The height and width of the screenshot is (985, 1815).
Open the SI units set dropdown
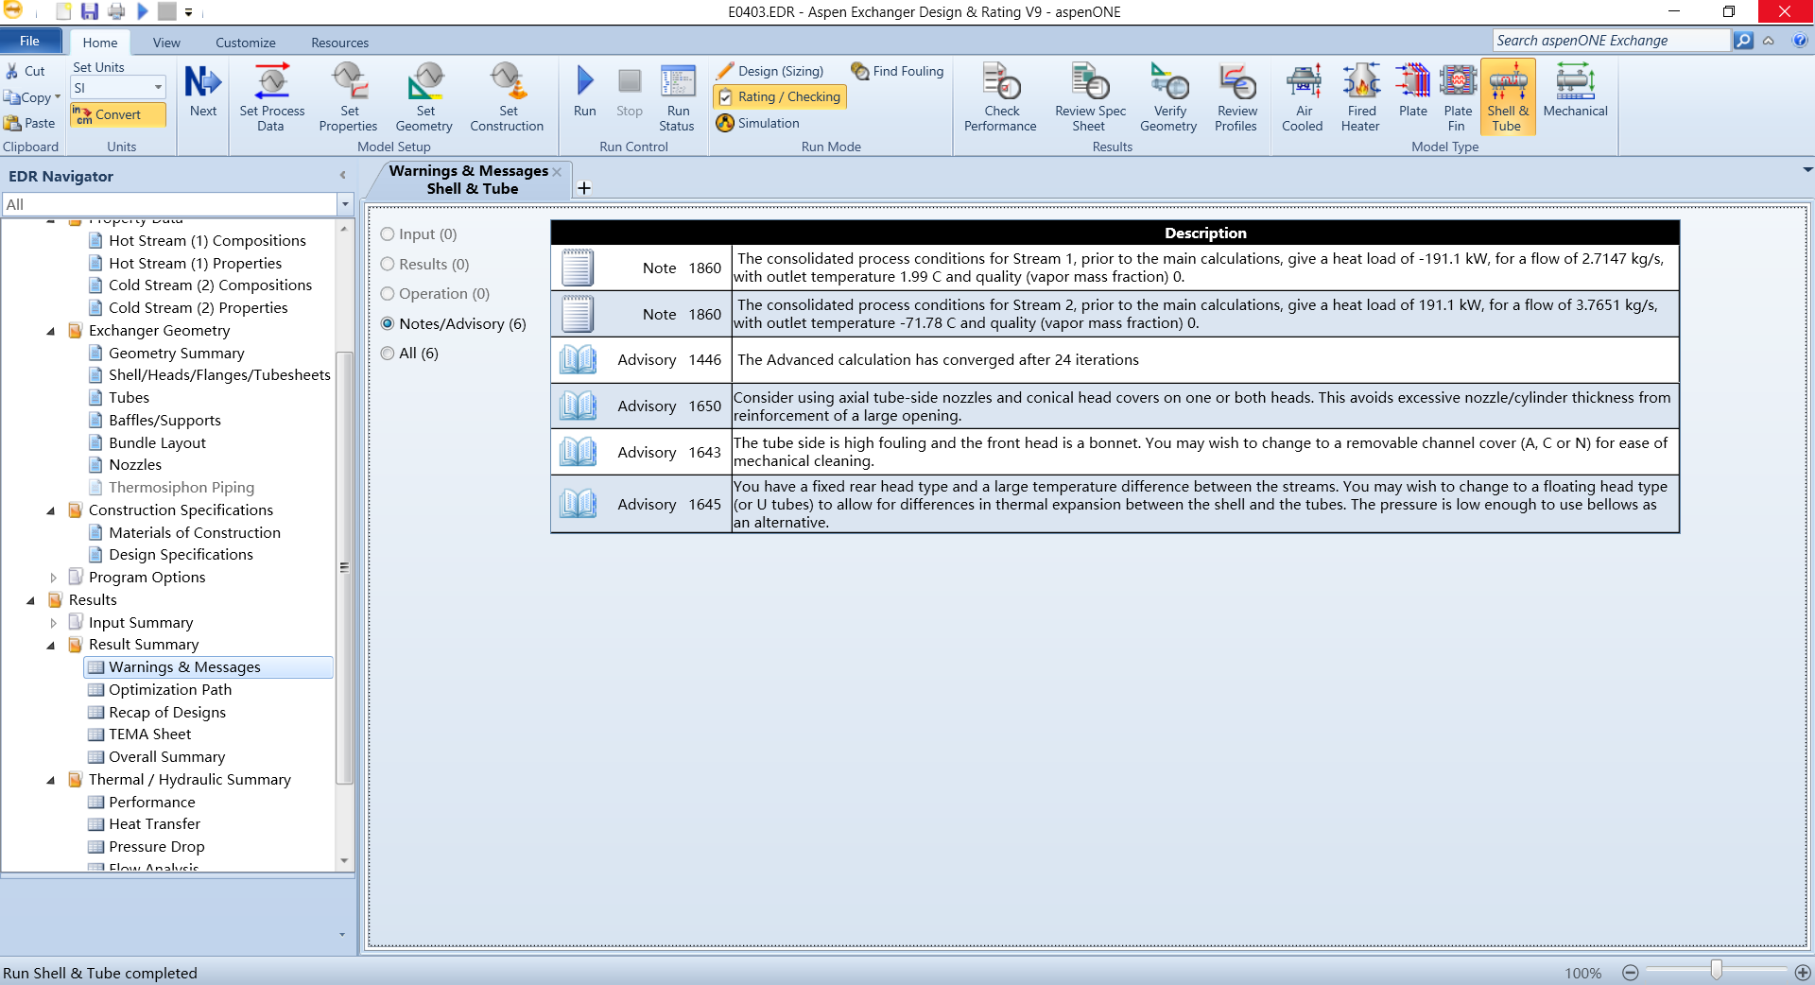click(x=158, y=88)
